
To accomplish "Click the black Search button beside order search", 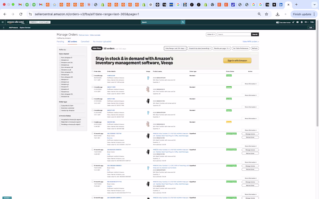I will (x=255, y=34).
